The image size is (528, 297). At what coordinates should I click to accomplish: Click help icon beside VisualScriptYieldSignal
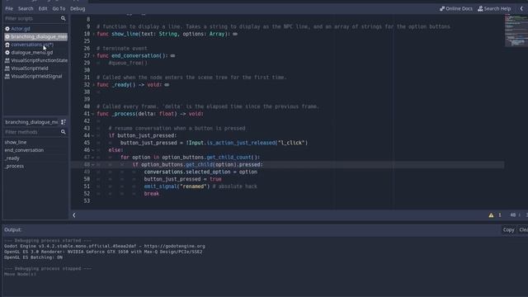(7, 77)
